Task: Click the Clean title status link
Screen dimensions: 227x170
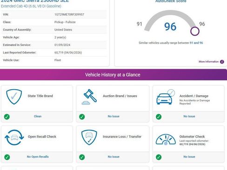Action: 38,116
